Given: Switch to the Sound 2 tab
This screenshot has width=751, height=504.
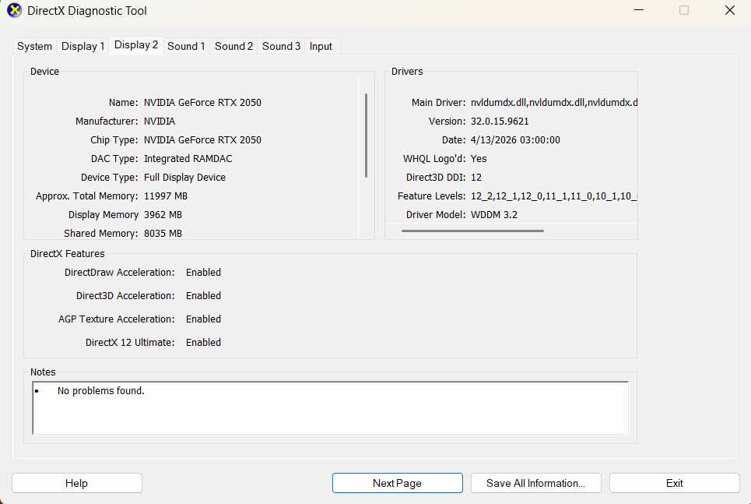Looking at the screenshot, I should tap(233, 47).
